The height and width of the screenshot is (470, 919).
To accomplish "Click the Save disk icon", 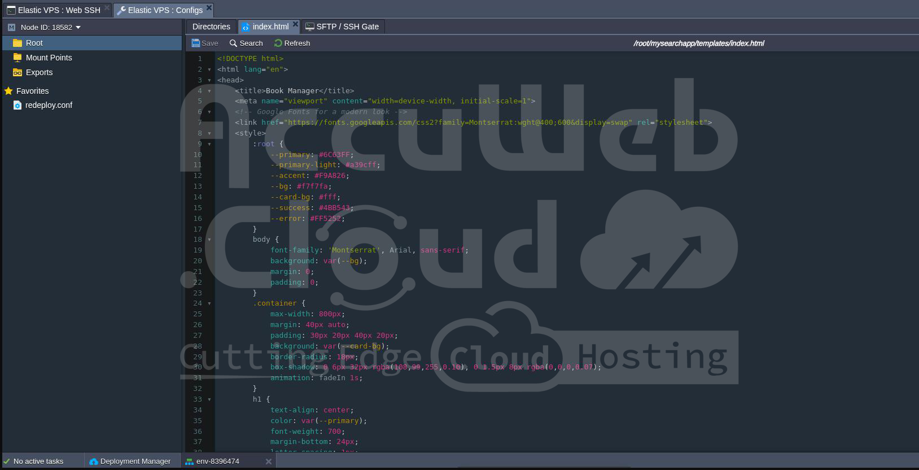I will (196, 43).
